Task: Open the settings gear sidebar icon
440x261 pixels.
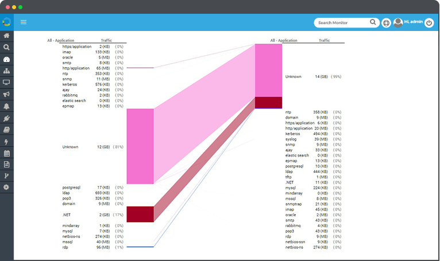Action: [x=6, y=188]
